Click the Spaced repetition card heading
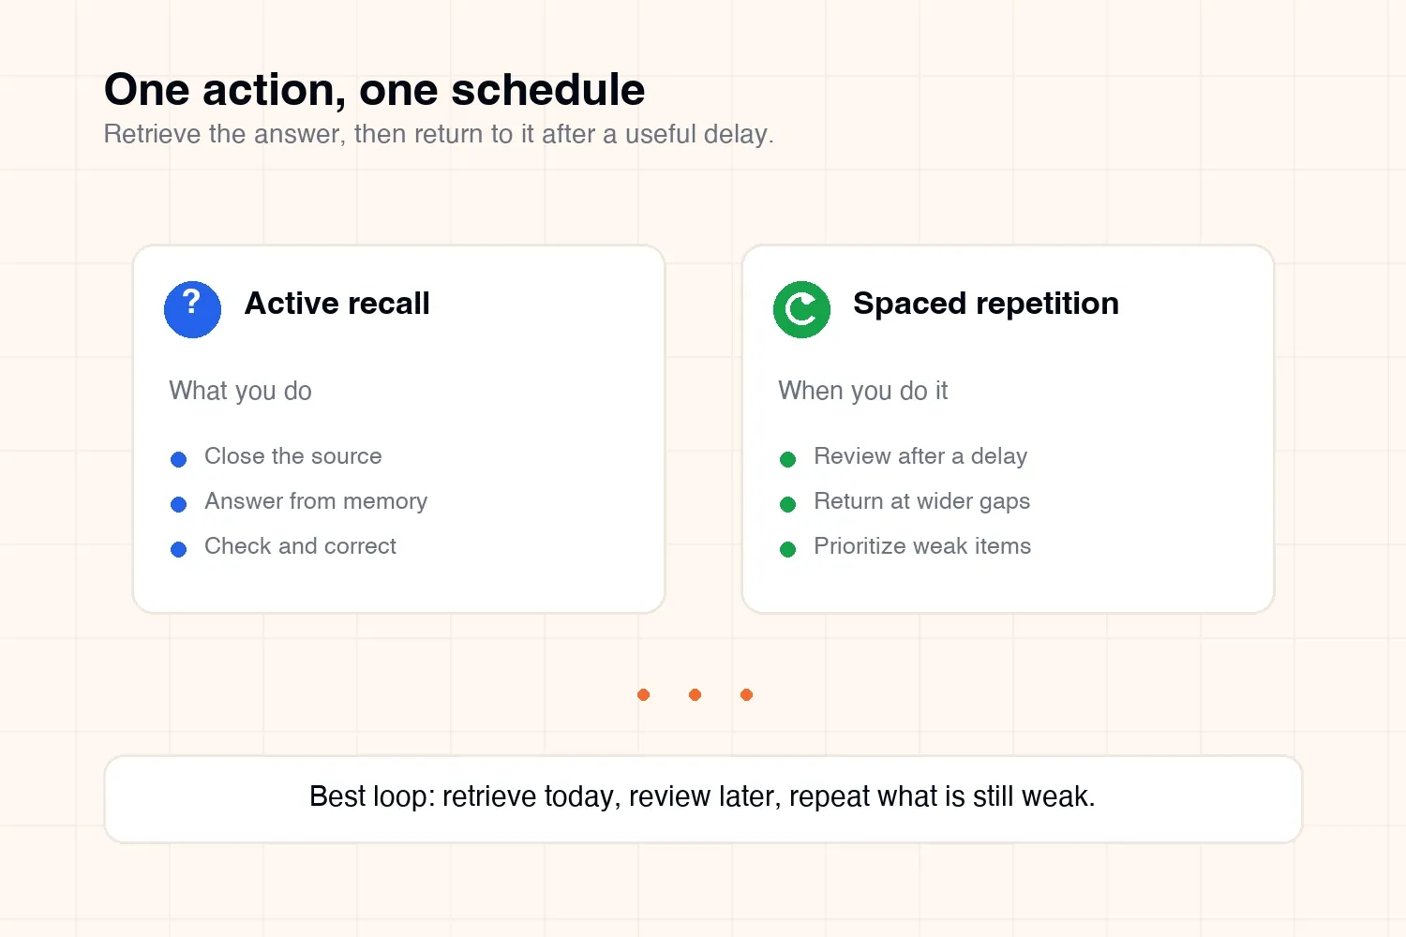Image resolution: width=1406 pixels, height=937 pixels. pos(986,304)
